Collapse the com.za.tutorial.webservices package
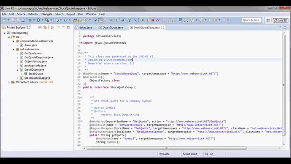This screenshot has height=164, width=291. [x=13, y=41]
